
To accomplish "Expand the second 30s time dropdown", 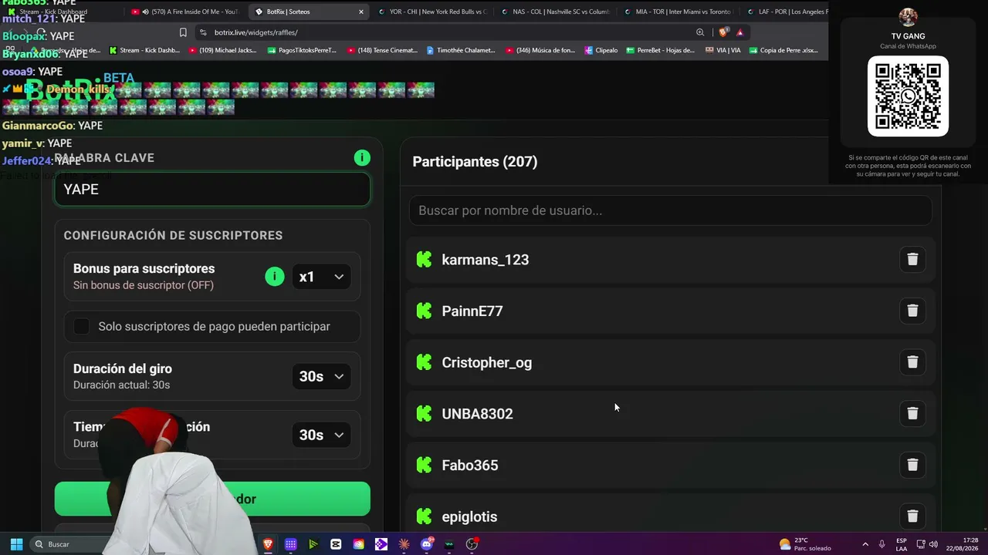I will (x=321, y=435).
